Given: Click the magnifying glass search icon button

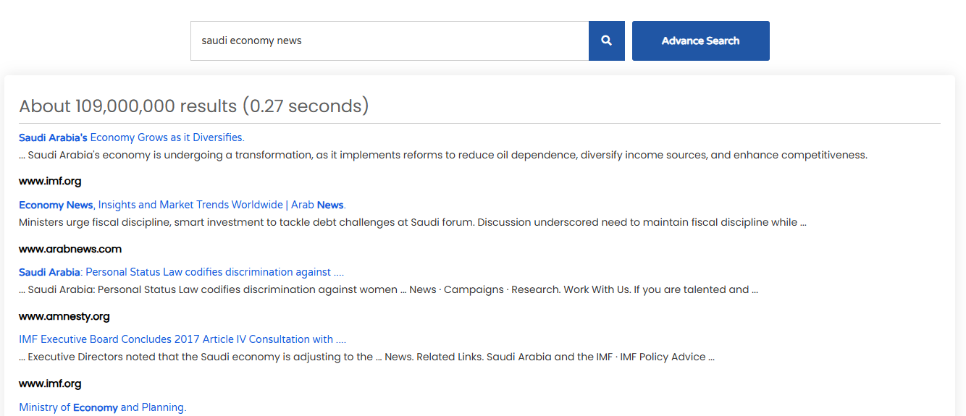Looking at the screenshot, I should coord(607,41).
